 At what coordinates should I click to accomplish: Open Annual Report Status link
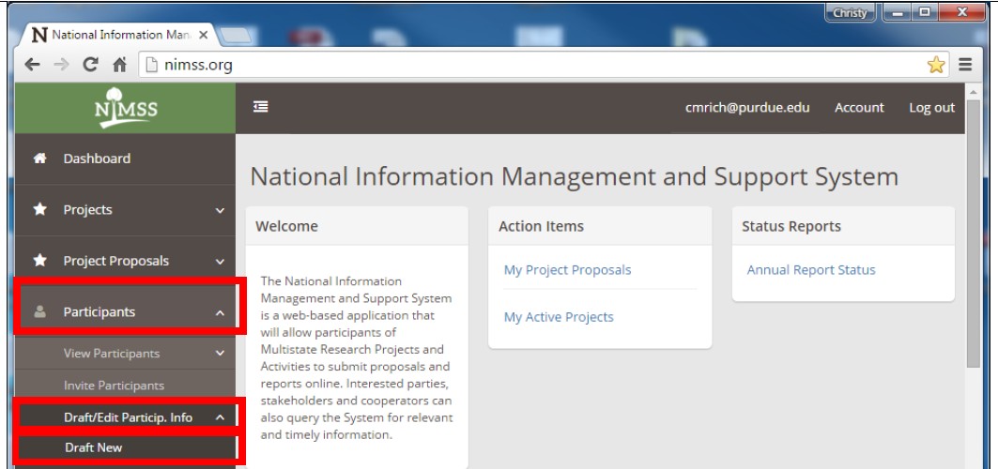(x=810, y=270)
